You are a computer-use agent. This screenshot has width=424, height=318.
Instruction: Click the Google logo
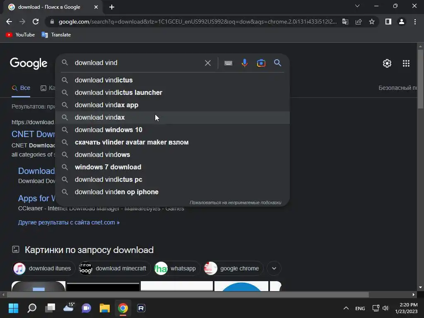pyautogui.click(x=29, y=63)
